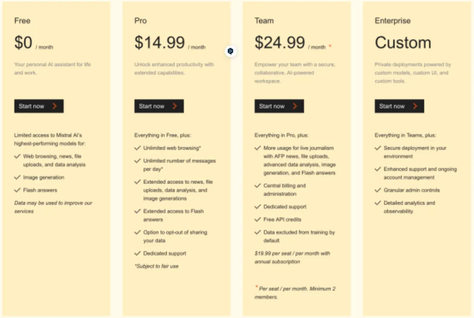
Task: Start now with the Team plan
Action: click(x=279, y=106)
